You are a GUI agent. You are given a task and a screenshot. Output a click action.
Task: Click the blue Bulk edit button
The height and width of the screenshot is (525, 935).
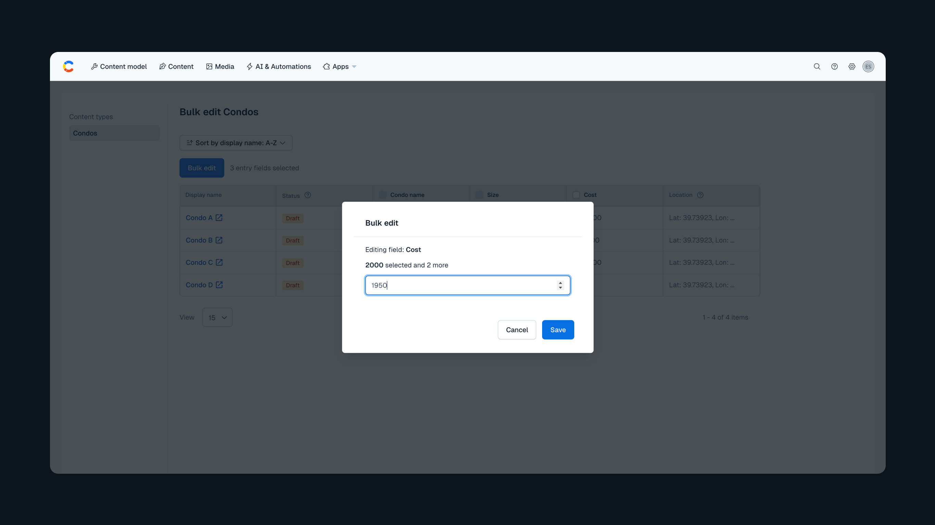point(202,168)
